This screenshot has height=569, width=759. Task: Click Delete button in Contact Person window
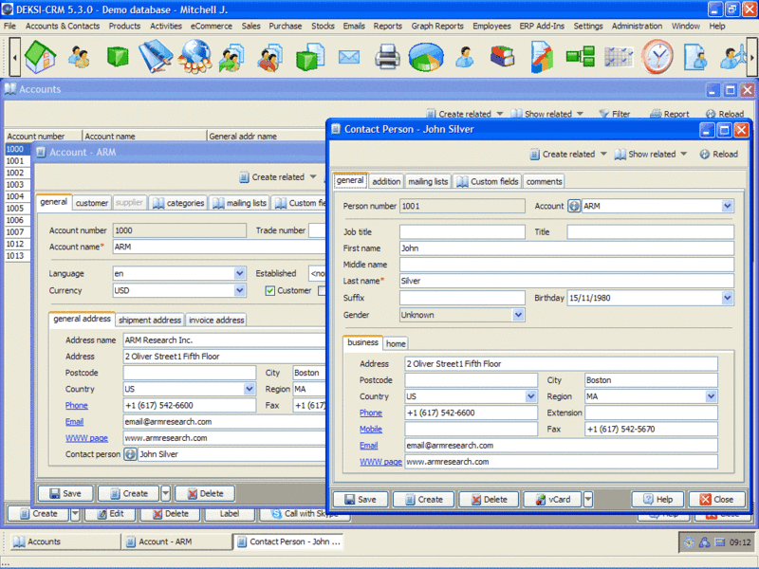(489, 500)
